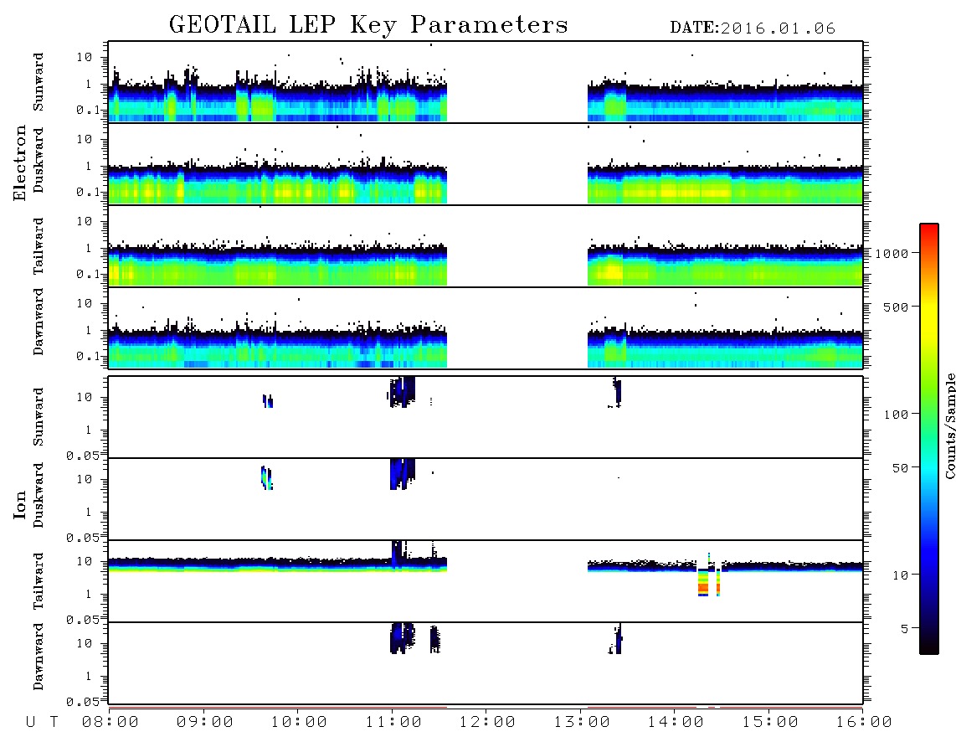
Task: Click the U T axis label
Action: coord(42,722)
